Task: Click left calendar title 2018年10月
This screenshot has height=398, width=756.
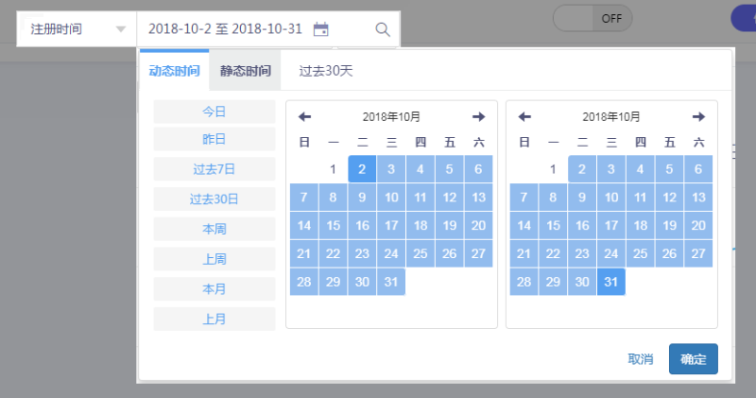Action: coord(391,116)
